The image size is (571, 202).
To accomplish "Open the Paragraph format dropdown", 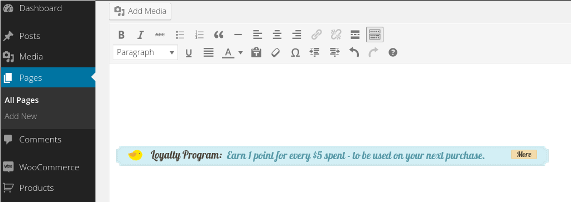I will [145, 52].
